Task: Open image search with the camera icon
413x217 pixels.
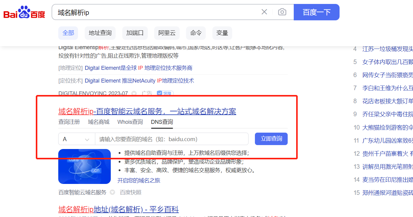Action: coord(282,12)
